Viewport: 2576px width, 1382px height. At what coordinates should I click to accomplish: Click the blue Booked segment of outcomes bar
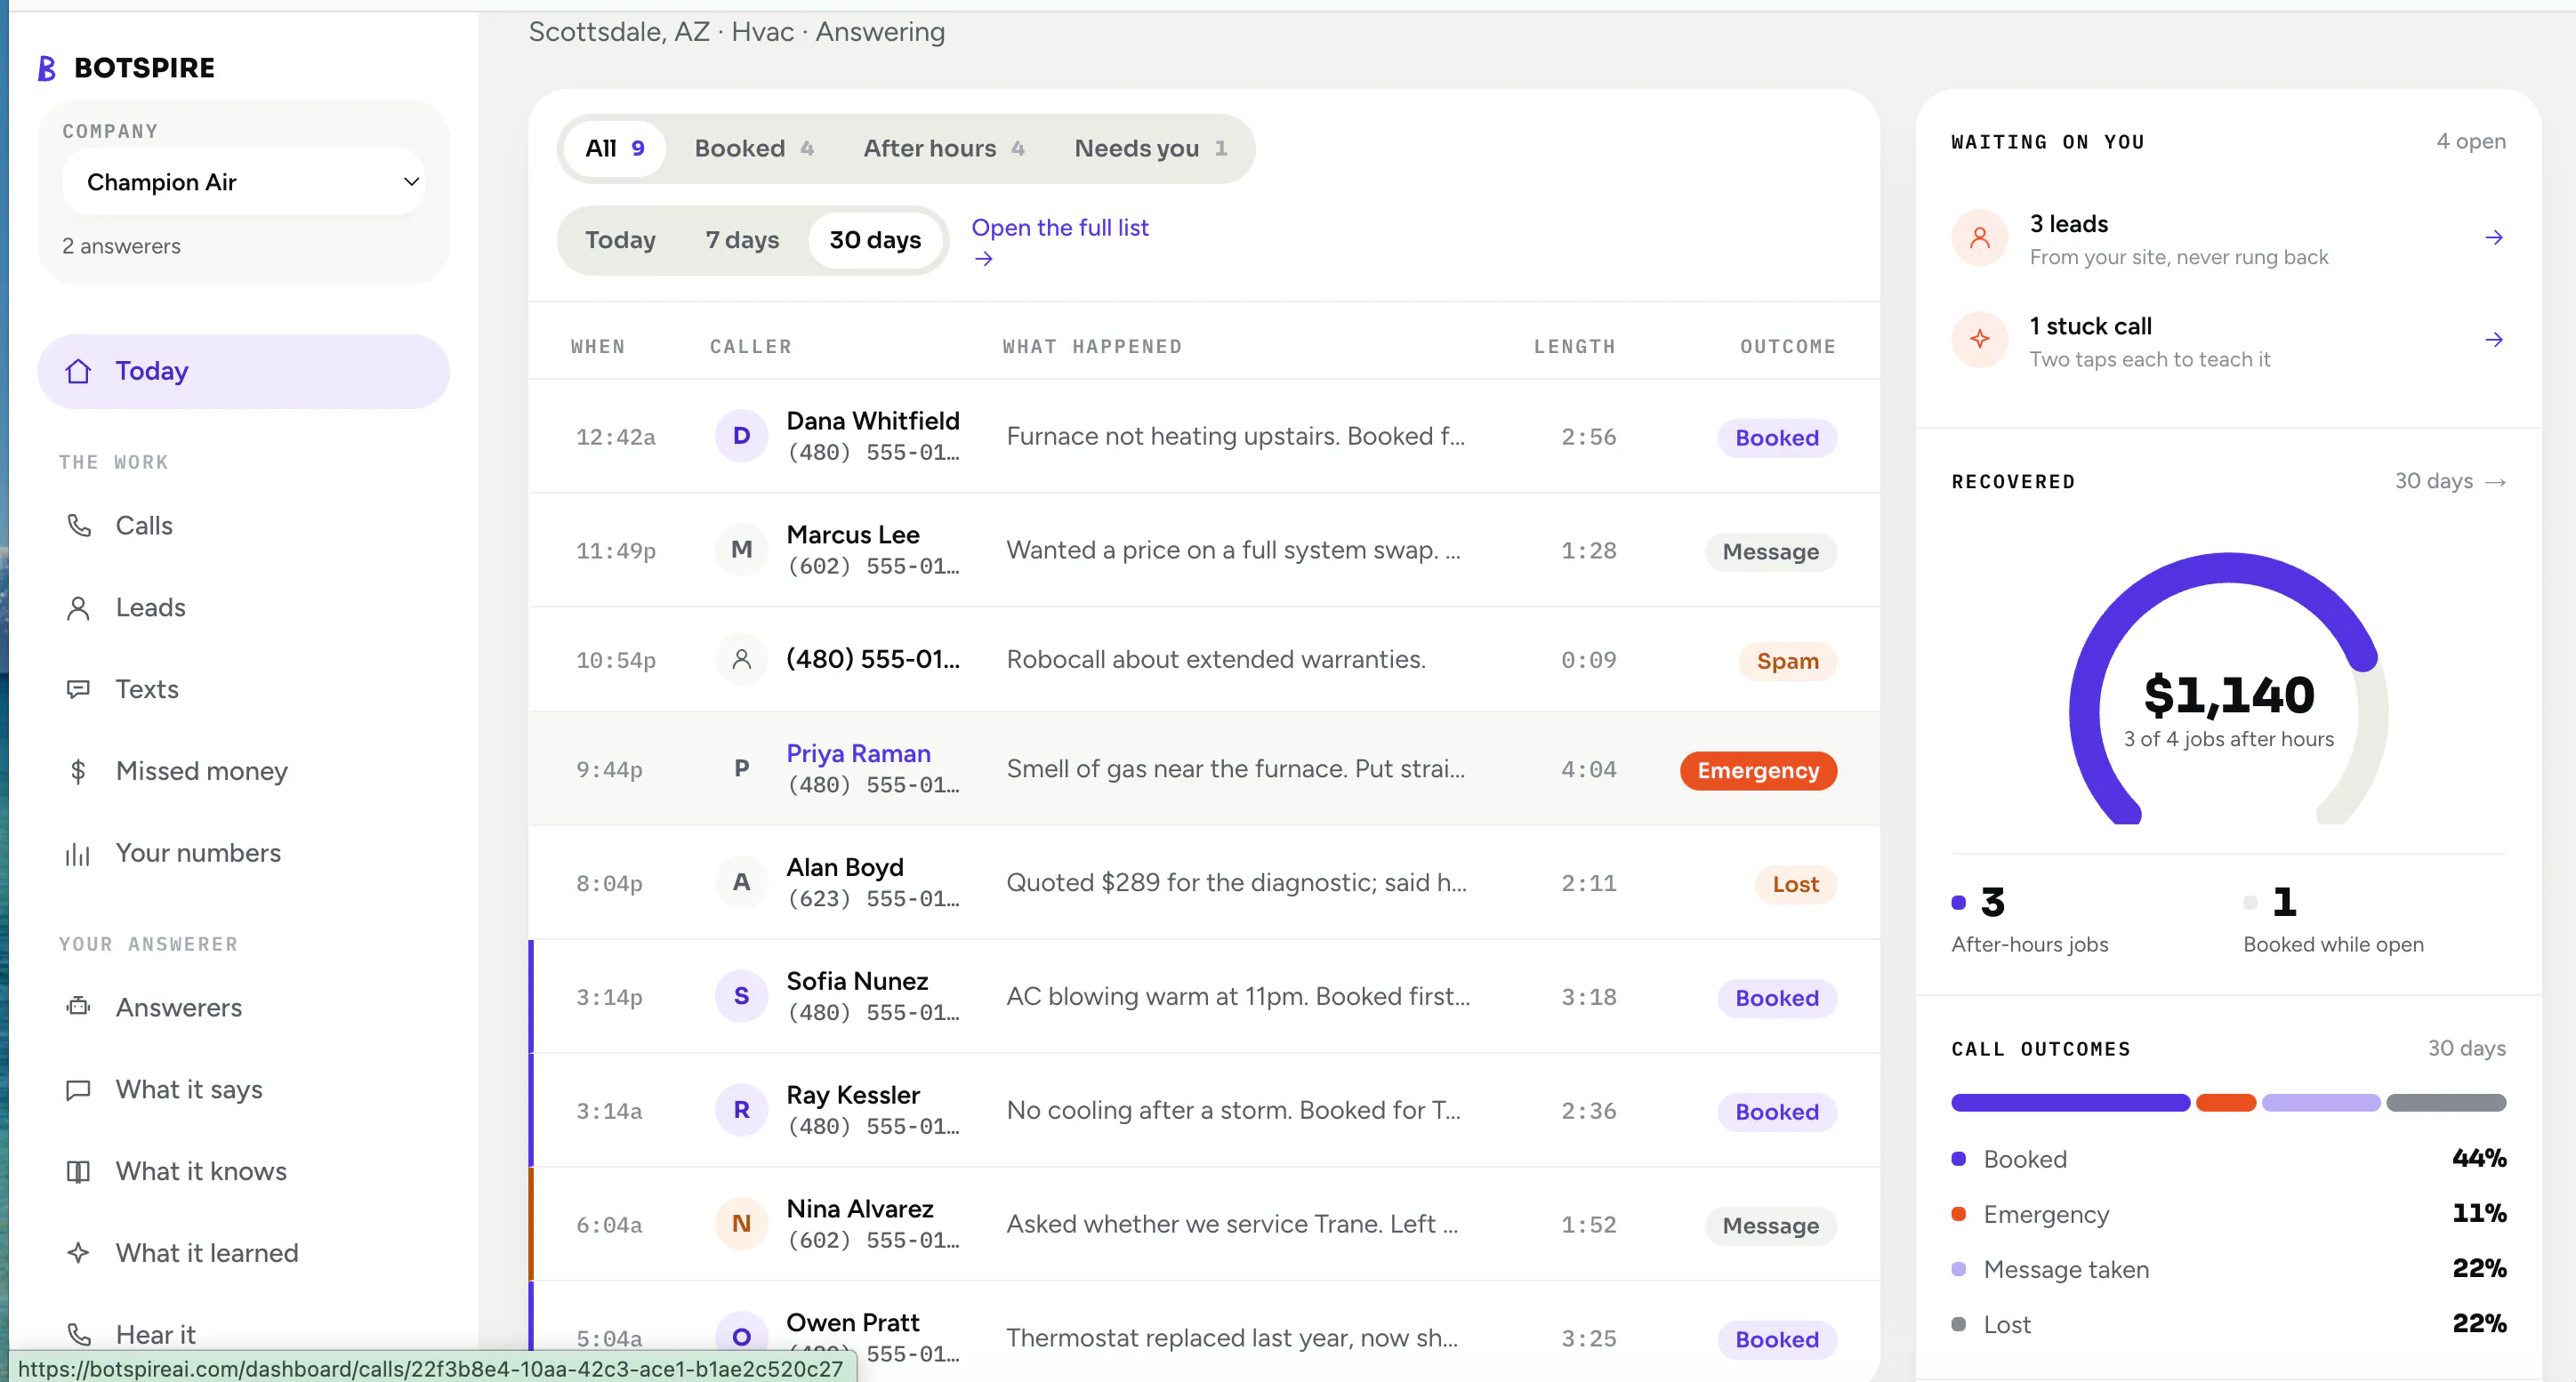[2070, 1103]
